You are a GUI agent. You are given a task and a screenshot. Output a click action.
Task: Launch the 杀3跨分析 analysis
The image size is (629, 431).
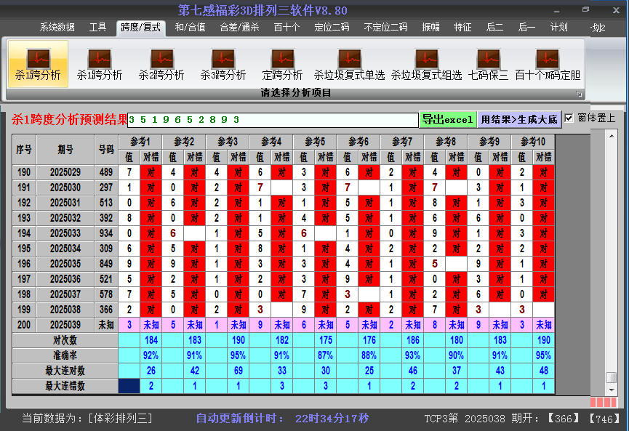(223, 64)
